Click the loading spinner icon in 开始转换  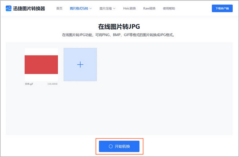point(111,146)
